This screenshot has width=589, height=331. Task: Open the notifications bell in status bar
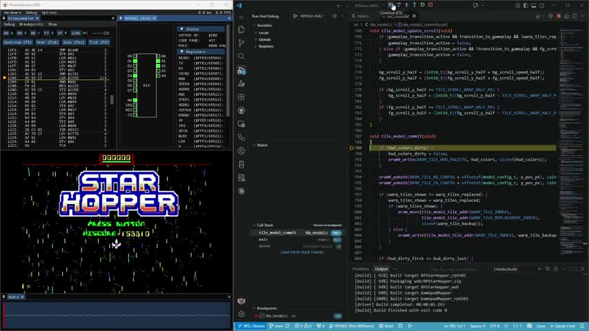[x=582, y=326]
